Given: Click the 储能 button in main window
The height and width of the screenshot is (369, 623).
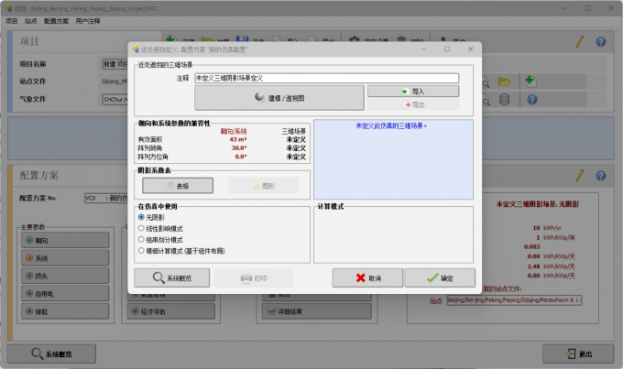Looking at the screenshot, I should [x=65, y=311].
